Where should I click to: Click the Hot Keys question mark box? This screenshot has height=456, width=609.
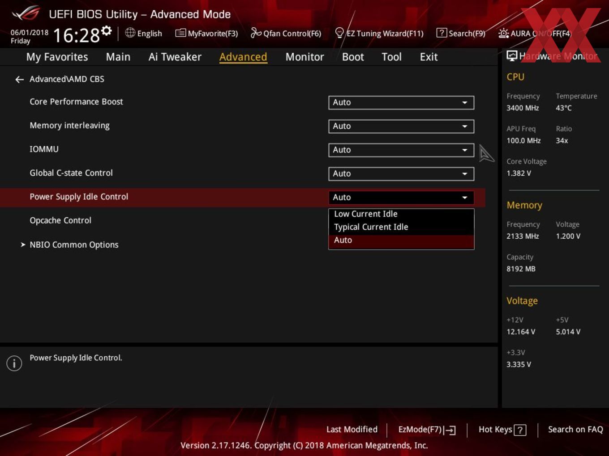(x=520, y=430)
